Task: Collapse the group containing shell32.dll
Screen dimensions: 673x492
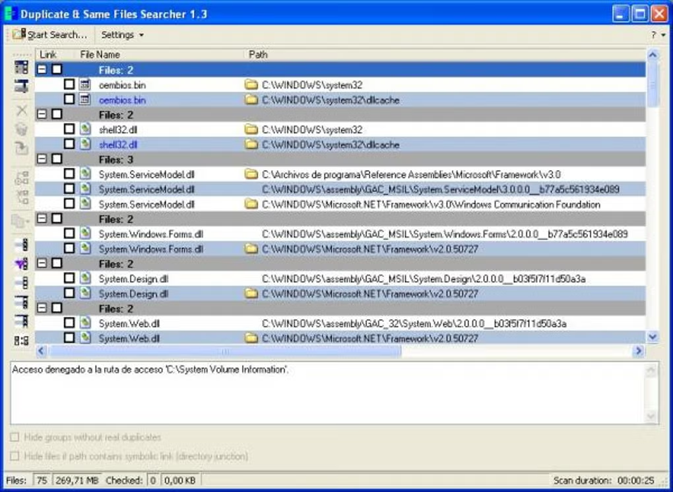Action: pyautogui.click(x=42, y=114)
